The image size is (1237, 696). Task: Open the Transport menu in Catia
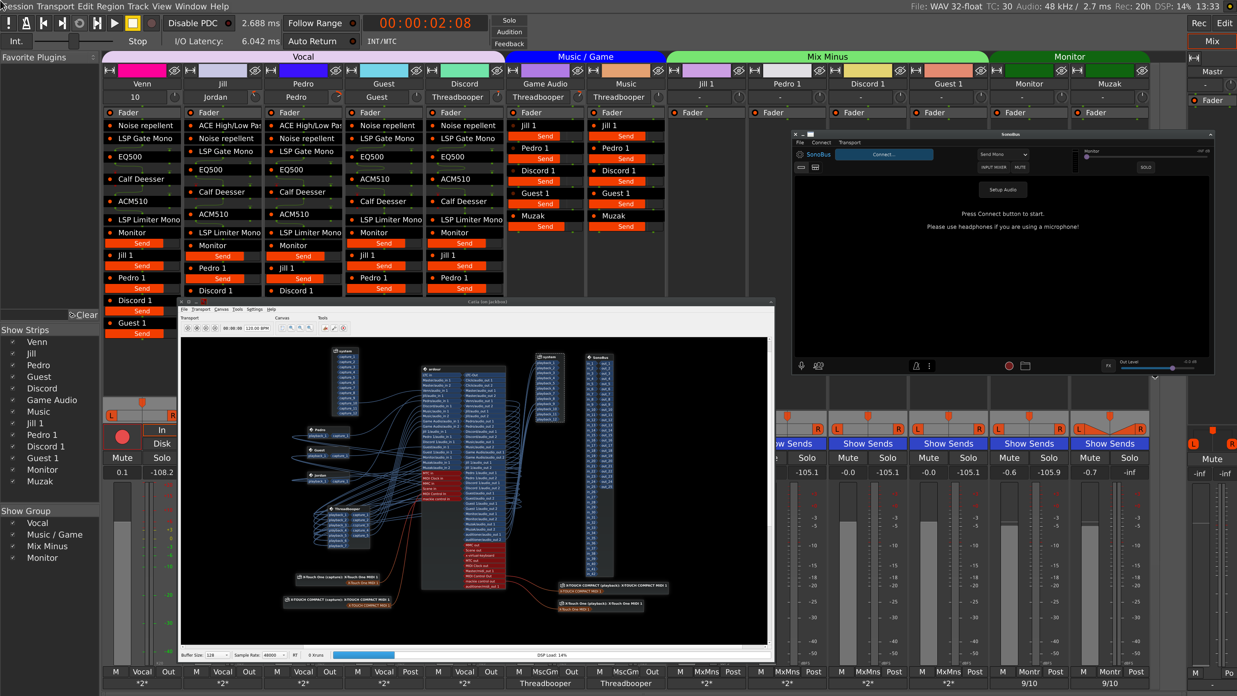201,310
